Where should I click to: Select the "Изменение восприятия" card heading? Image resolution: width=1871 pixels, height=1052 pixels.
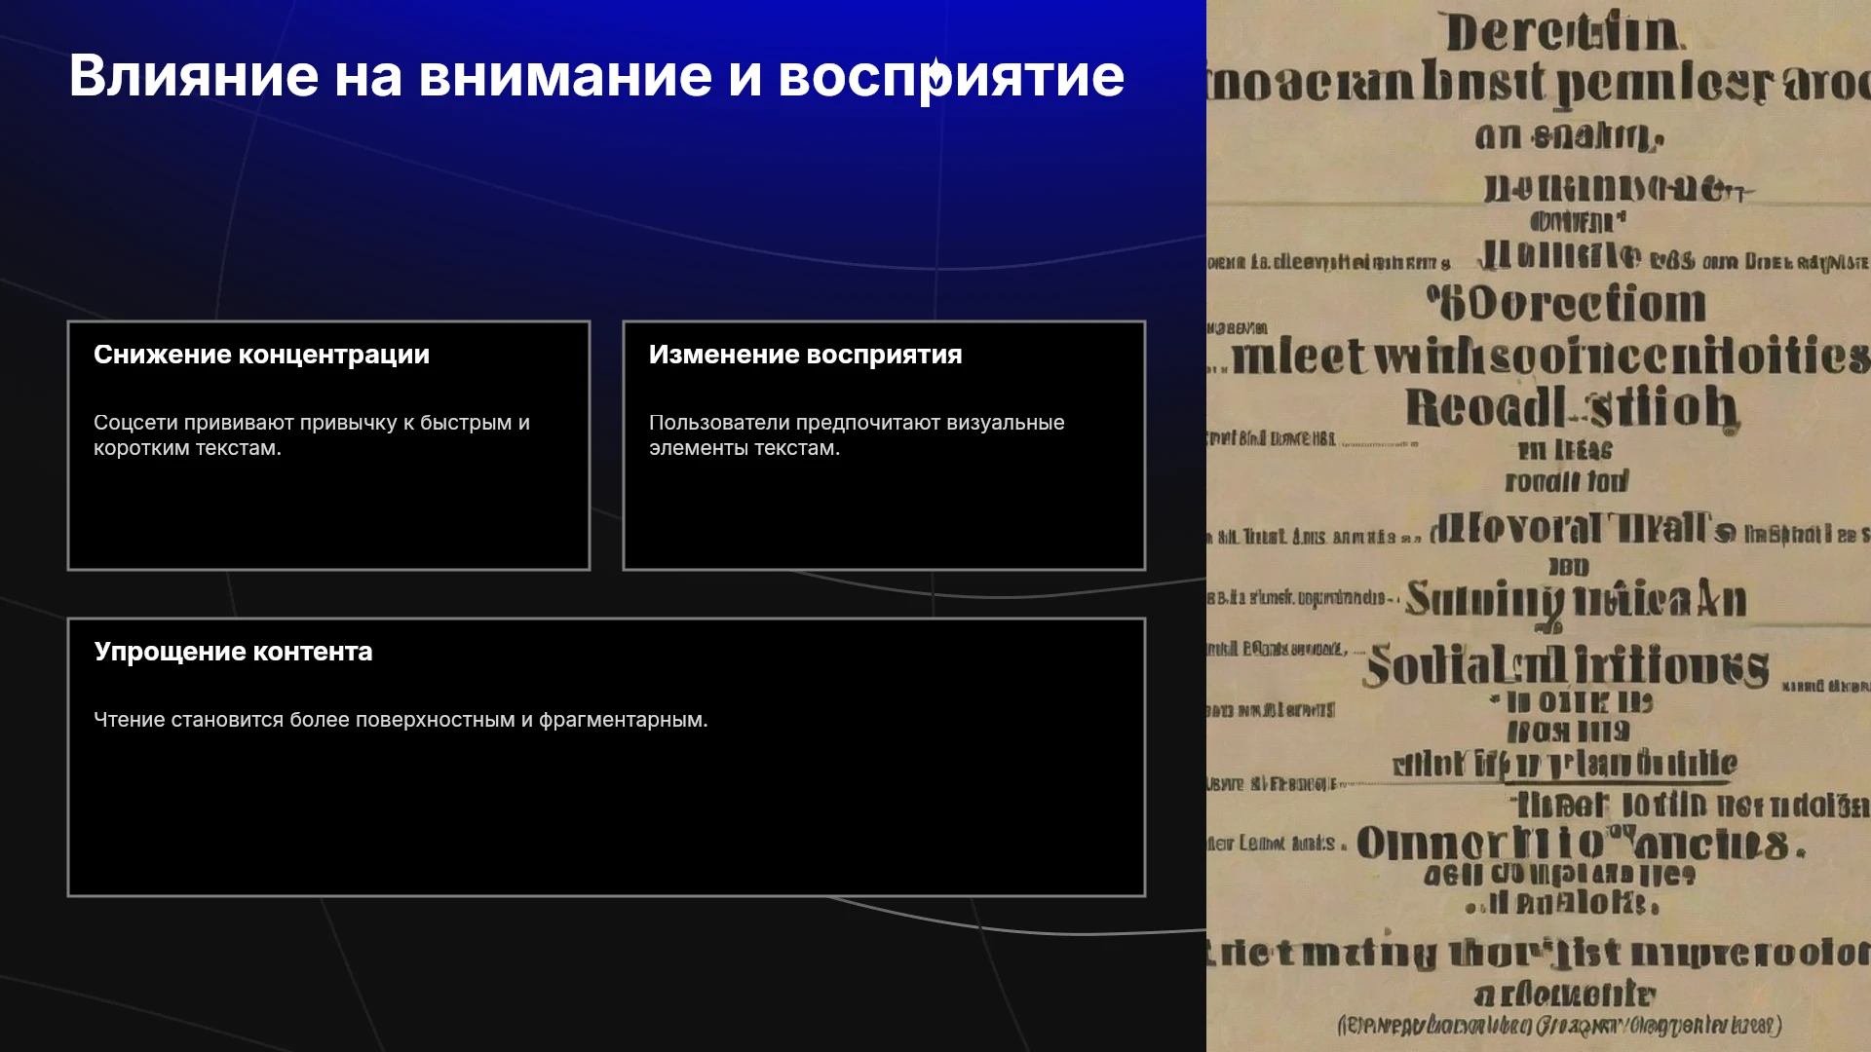(x=805, y=355)
